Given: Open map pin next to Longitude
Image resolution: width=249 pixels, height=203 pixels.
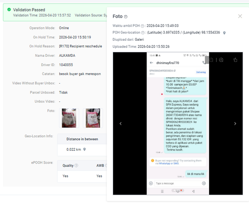Looking at the screenshot, I should pyautogui.click(x=224, y=33).
